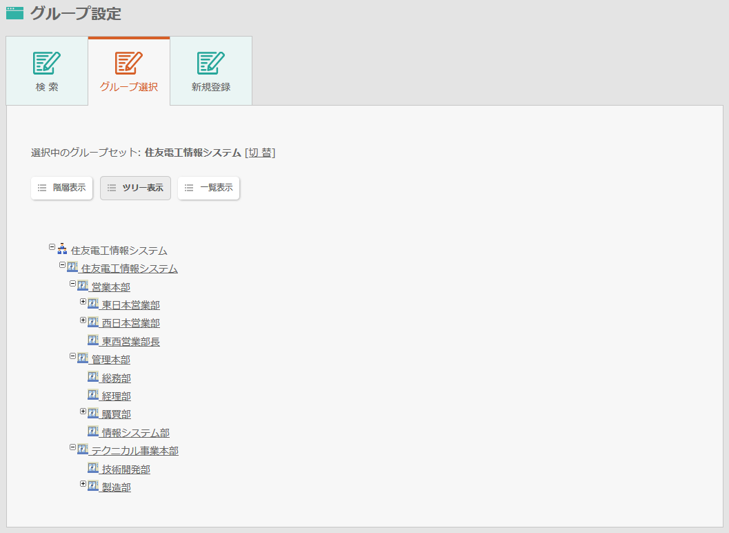Screen dimensions: 729x533
Task: Expand the 東日本営業部 branch
Action: [x=83, y=302]
